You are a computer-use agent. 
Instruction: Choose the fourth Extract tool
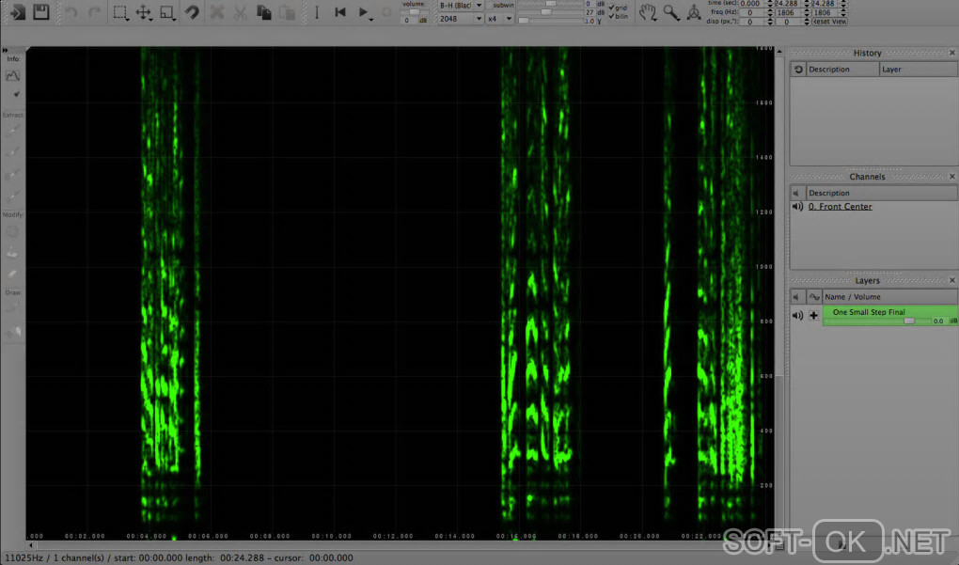click(13, 196)
